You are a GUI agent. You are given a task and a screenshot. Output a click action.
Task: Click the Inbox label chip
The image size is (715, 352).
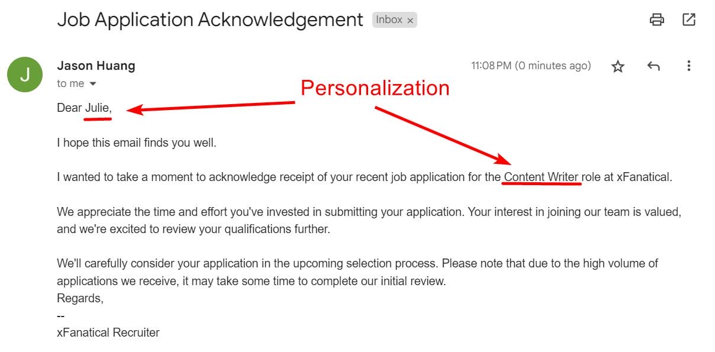(x=389, y=20)
